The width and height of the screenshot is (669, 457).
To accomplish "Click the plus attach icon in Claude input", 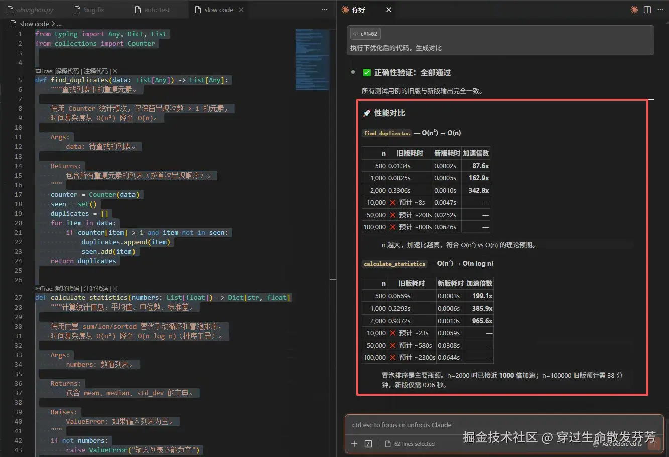I will tap(354, 444).
